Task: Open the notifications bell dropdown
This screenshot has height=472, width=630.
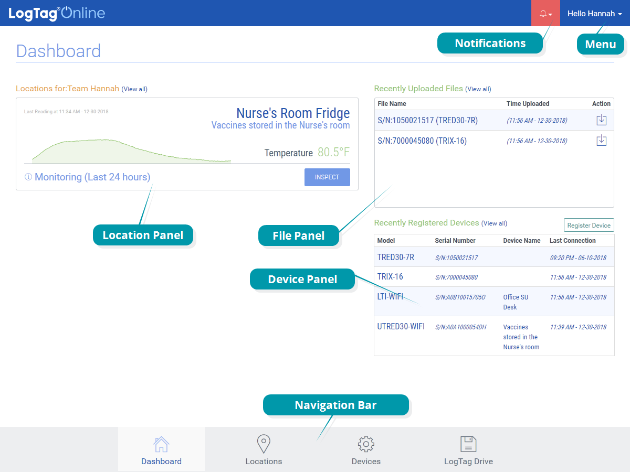Action: pos(545,14)
